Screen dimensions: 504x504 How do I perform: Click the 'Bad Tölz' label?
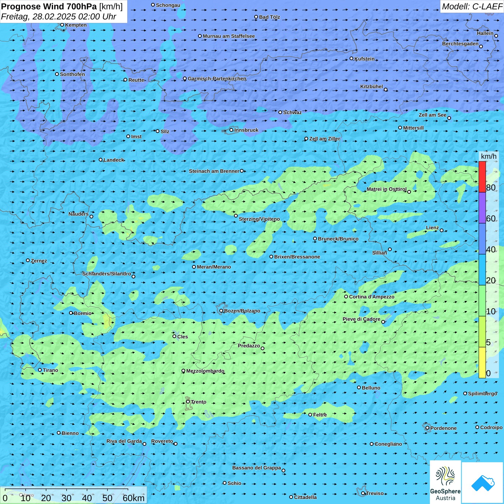tap(269, 17)
